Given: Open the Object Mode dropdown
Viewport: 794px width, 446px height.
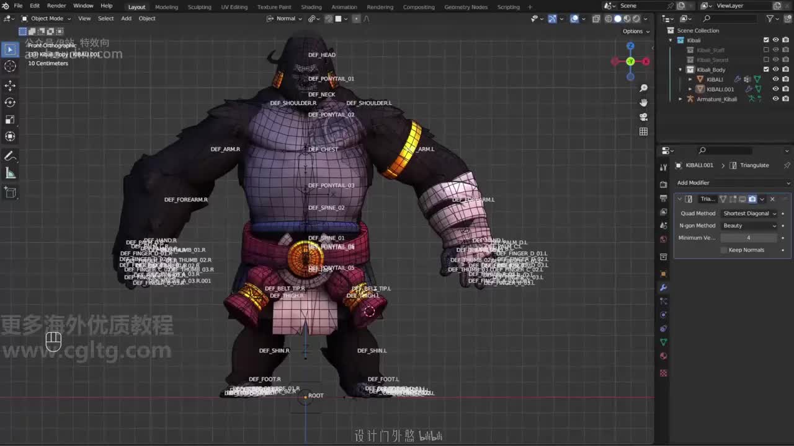Looking at the screenshot, I should pyautogui.click(x=46, y=19).
